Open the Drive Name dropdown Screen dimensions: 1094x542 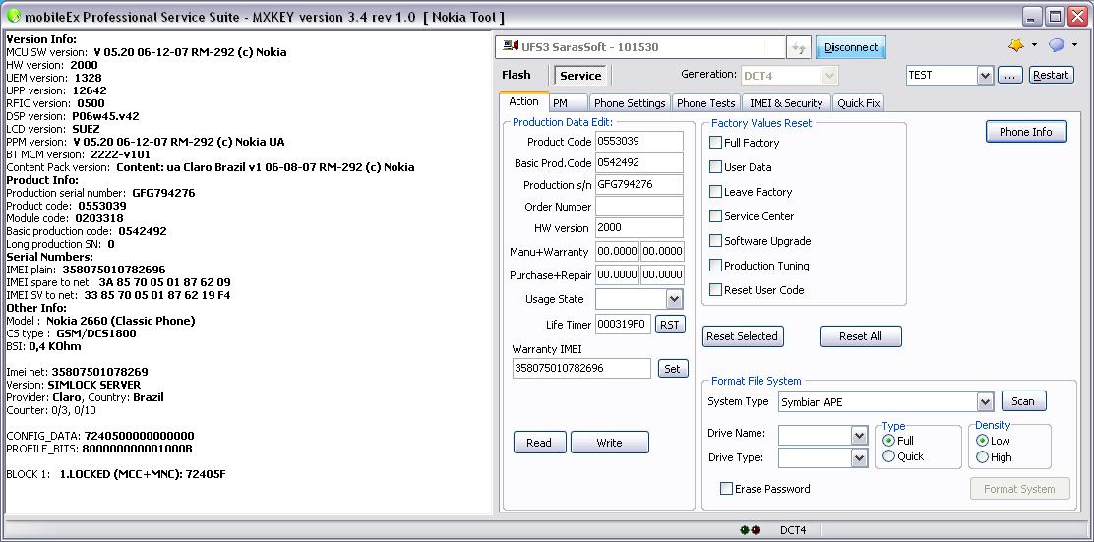point(859,436)
